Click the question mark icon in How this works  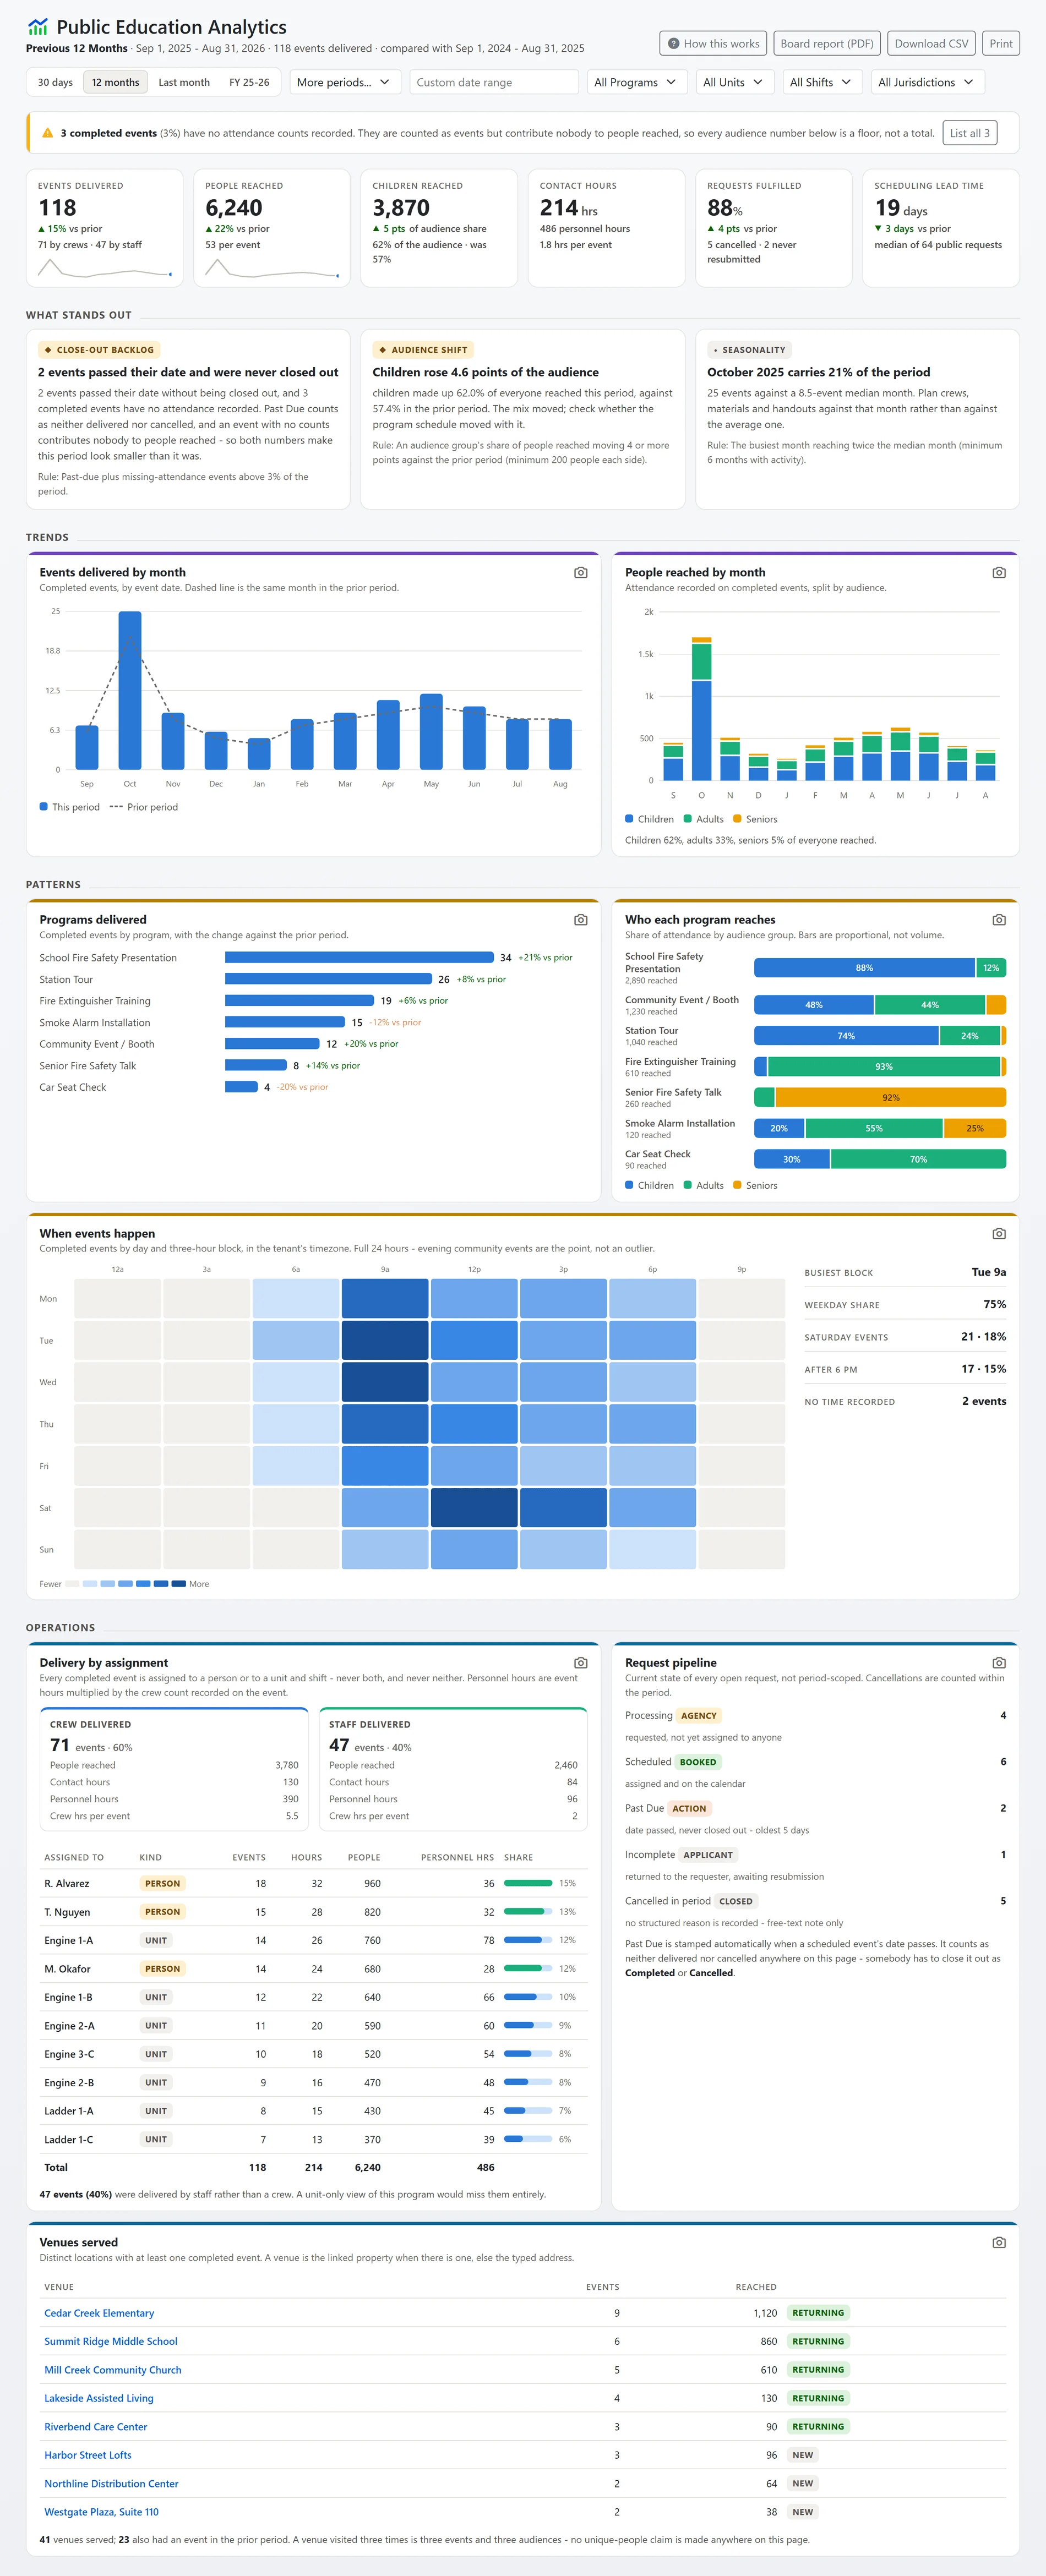tap(674, 44)
